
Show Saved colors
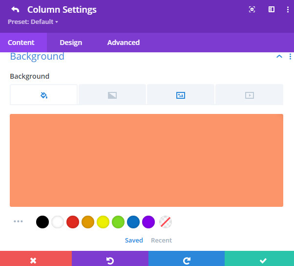point(134,240)
